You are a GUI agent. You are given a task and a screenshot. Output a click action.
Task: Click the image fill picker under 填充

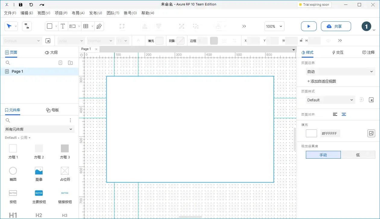click(x=371, y=133)
